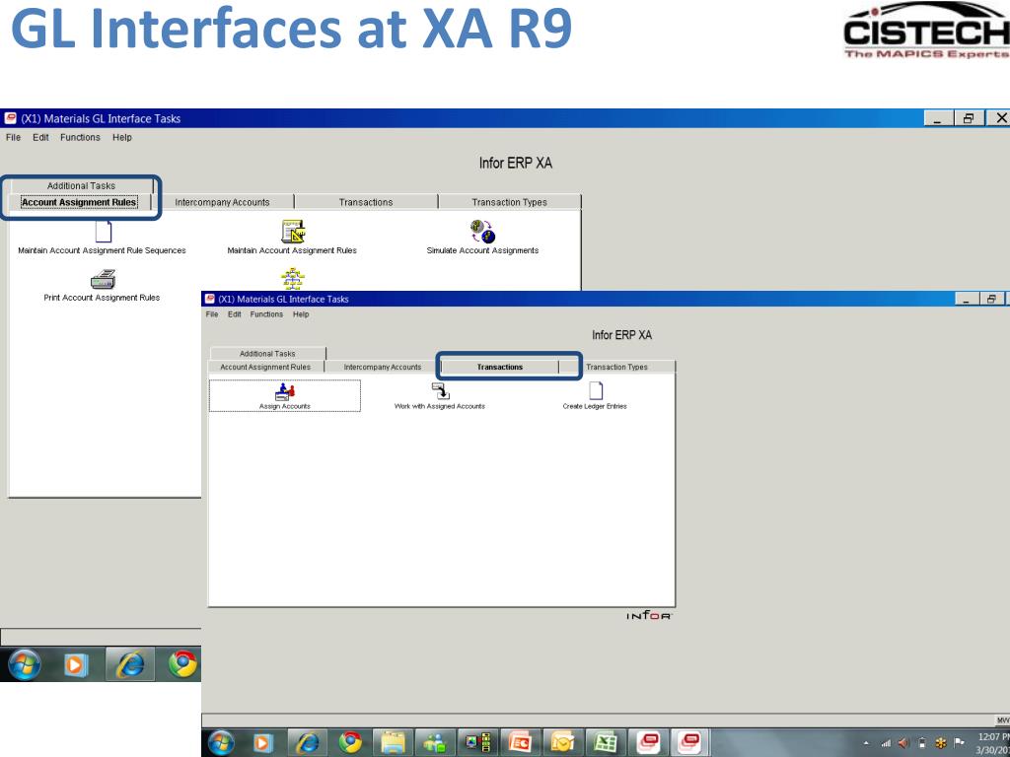Open Work with Assigned Accounts icon
Viewport: 1010px width, 757px height.
coord(441,391)
